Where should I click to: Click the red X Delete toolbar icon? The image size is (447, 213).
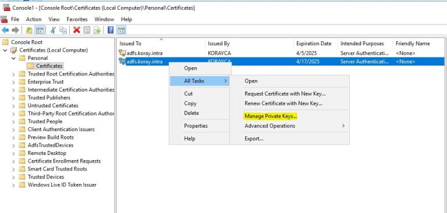coord(76,30)
